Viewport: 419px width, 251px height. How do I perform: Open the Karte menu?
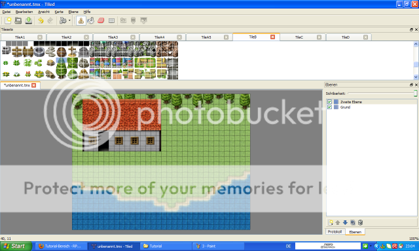(x=59, y=12)
